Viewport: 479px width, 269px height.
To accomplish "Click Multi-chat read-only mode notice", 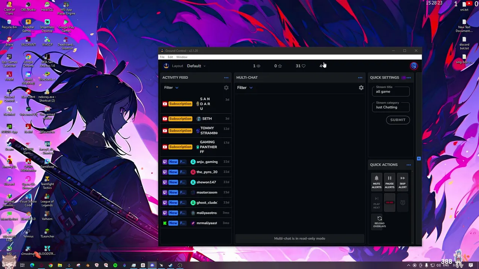I will click(x=299, y=238).
